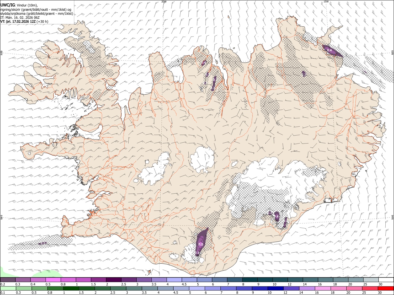Click the '0.8' tick label under upper scale
Image resolution: width=394 pixels, height=295 pixels.
pos(63,284)
